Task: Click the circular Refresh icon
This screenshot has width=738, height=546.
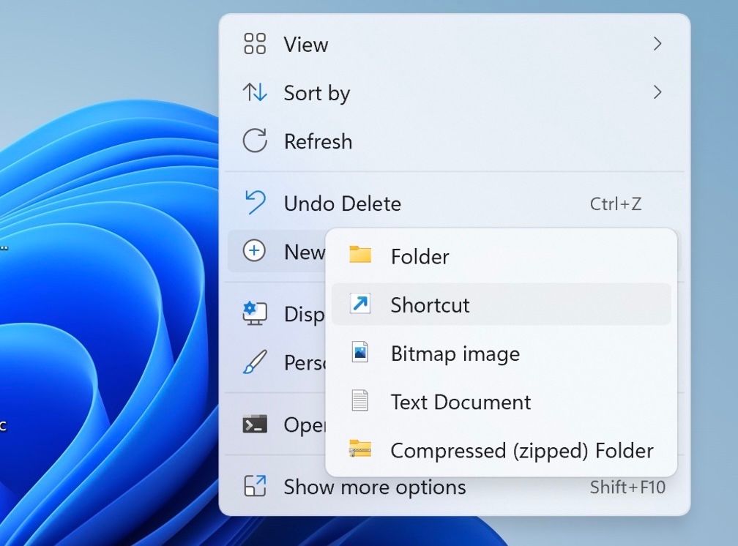Action: pos(255,141)
